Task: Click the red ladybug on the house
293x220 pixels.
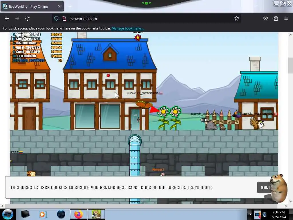Action: pyautogui.click(x=108, y=75)
